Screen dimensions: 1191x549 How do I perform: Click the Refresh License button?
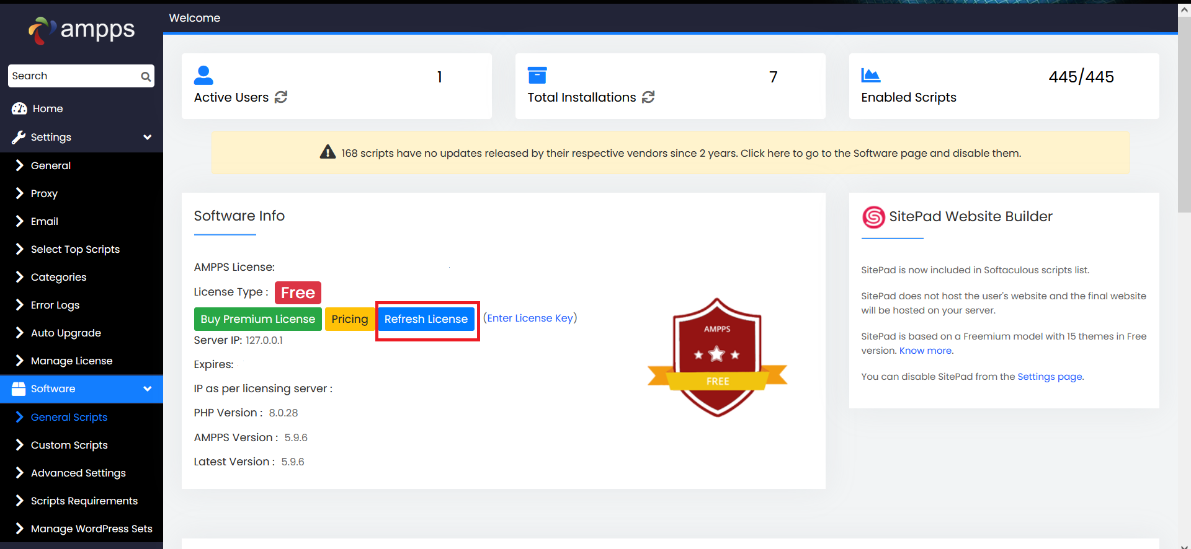[426, 319]
